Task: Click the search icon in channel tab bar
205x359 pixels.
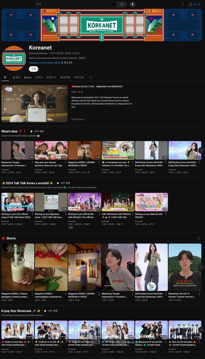Action: click(91, 77)
